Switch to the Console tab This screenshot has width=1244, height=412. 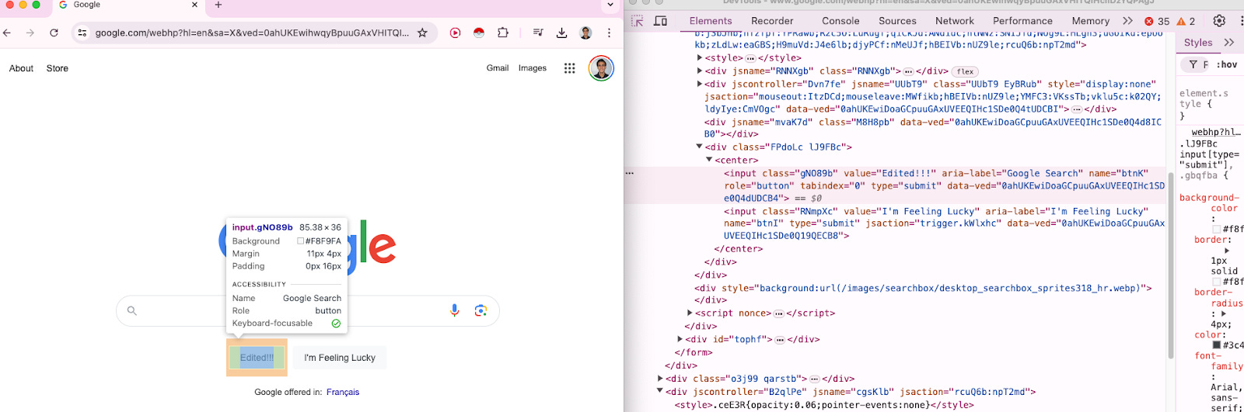click(x=840, y=21)
